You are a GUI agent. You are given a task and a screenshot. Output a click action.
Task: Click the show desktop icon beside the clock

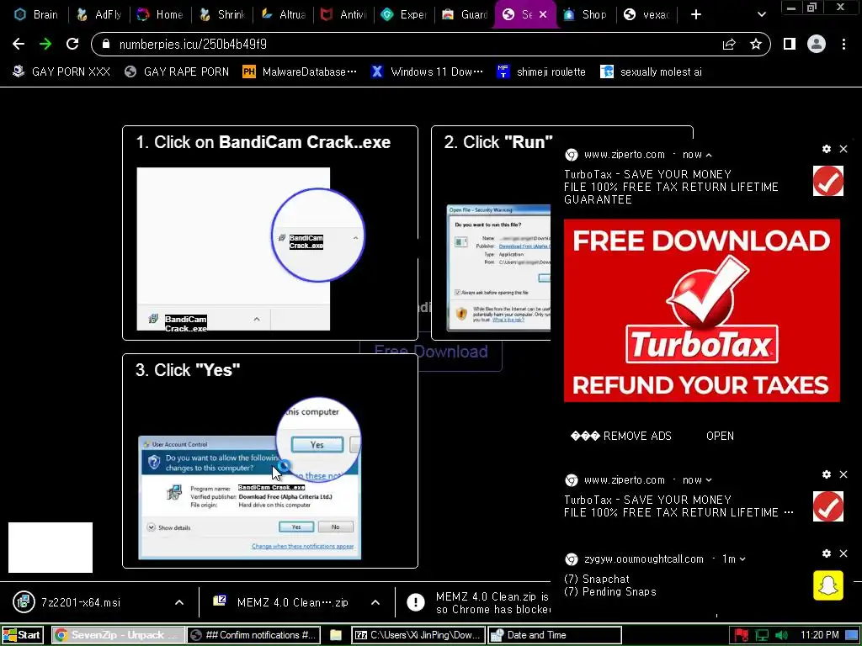pyautogui.click(x=852, y=636)
